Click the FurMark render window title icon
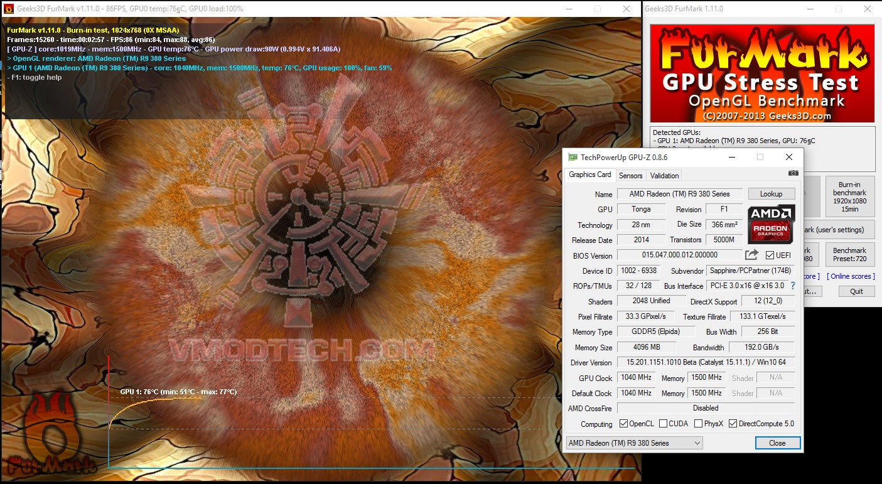 coord(8,9)
